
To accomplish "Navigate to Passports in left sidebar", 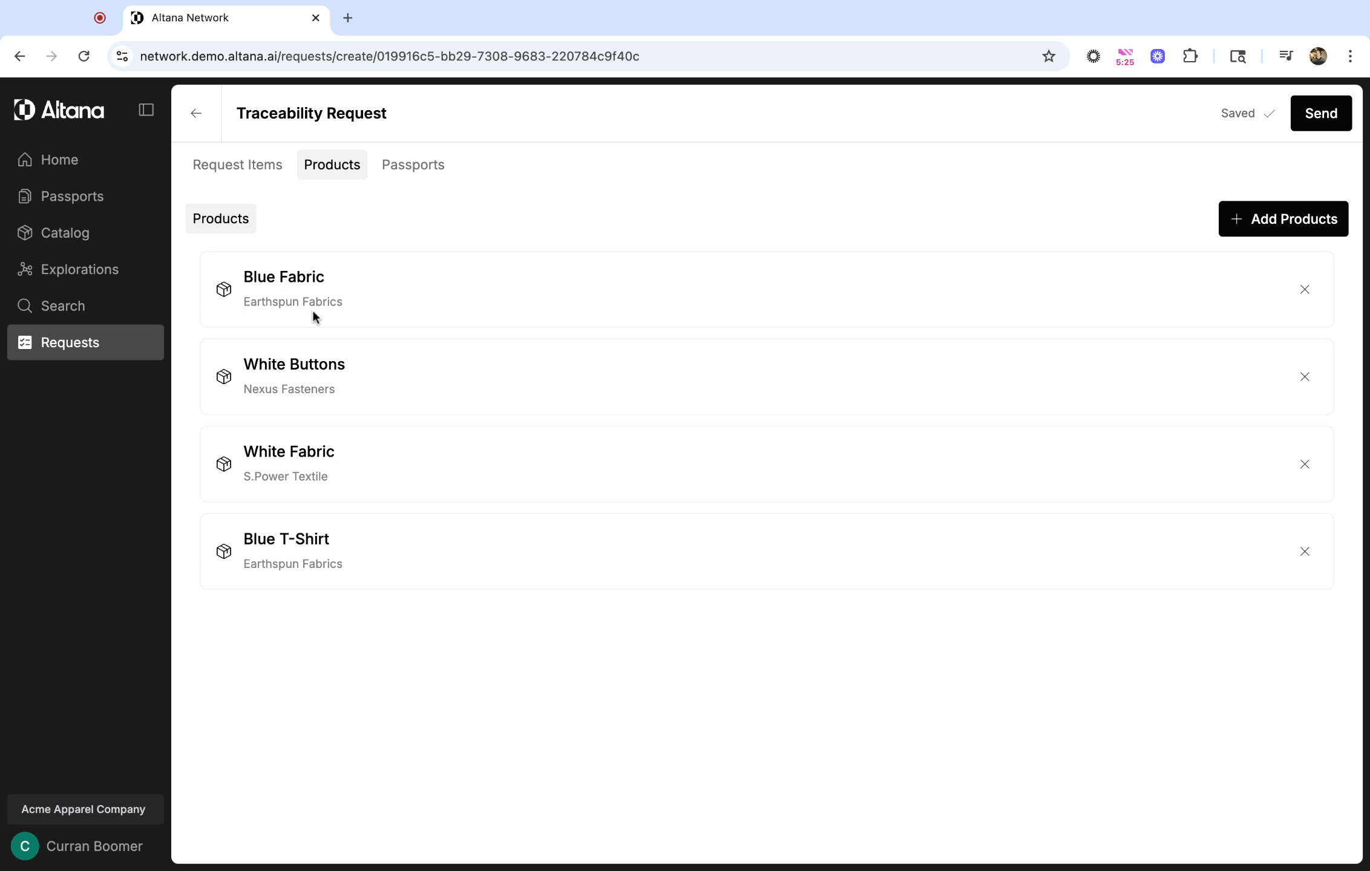I will (72, 197).
